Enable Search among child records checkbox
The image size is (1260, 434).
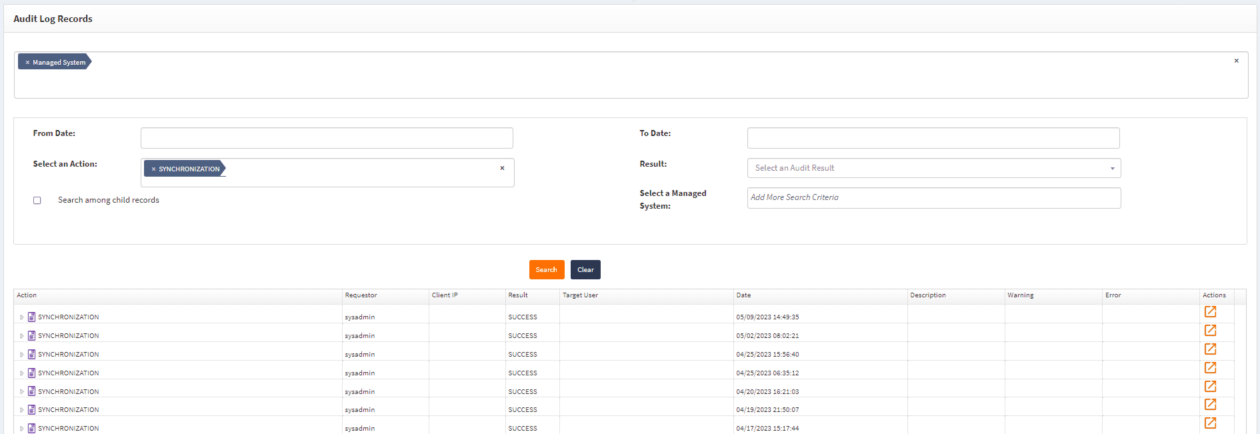pyautogui.click(x=37, y=201)
